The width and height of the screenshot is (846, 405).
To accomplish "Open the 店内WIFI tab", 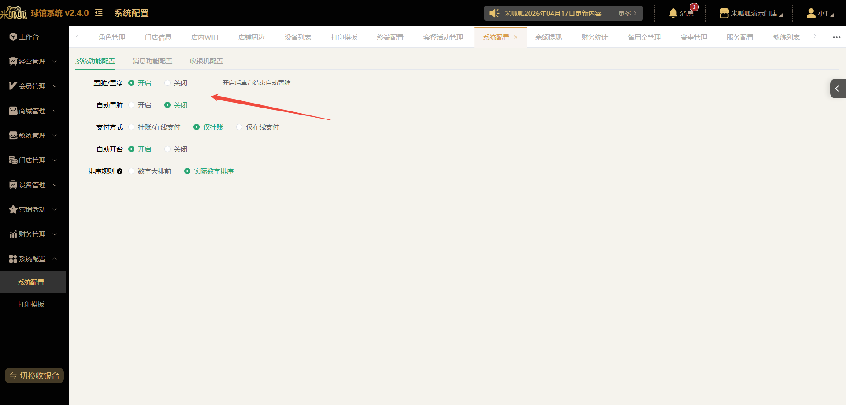I will tap(204, 37).
